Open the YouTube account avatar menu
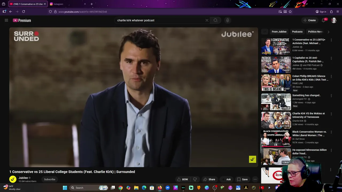 (x=334, y=20)
